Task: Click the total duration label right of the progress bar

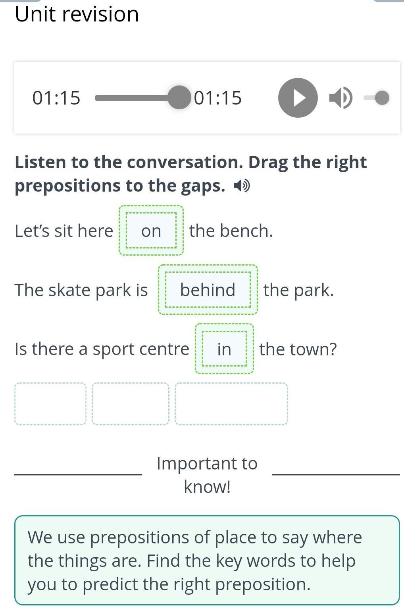Action: 218,98
